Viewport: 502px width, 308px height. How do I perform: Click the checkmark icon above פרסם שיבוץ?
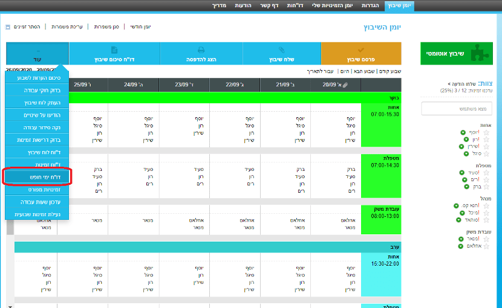(361, 50)
